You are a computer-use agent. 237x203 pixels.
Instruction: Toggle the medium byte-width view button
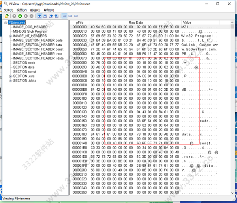pos(70,16)
